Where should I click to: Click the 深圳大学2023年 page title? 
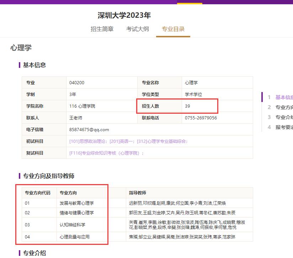click(124, 15)
